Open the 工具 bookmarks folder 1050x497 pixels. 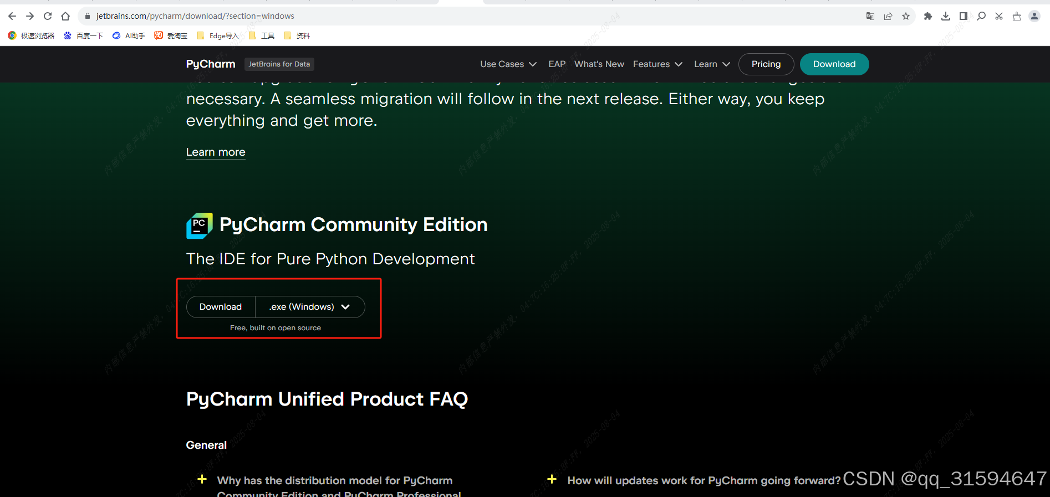(x=261, y=35)
